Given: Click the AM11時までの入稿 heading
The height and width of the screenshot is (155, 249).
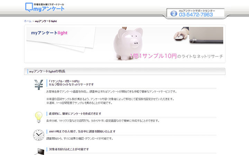Looking at the screenshot, I should (x=82, y=132).
